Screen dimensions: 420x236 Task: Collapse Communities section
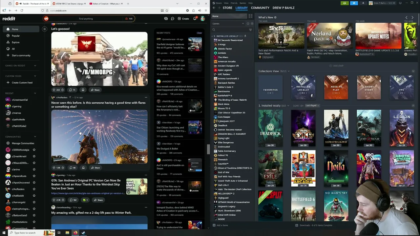pyautogui.click(x=35, y=137)
